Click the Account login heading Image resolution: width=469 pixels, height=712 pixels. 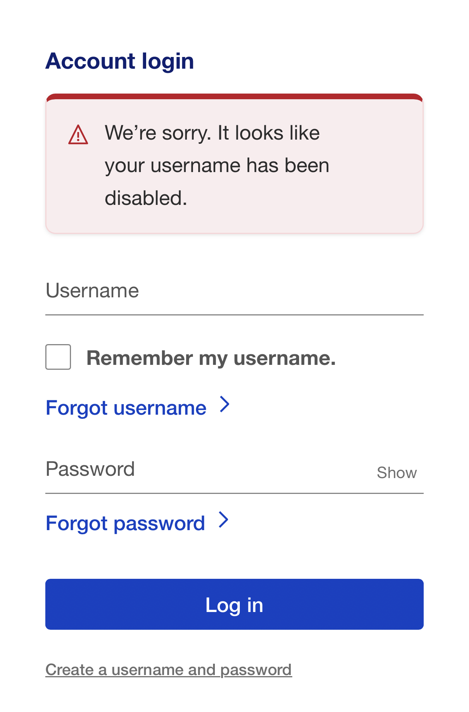pos(119,60)
